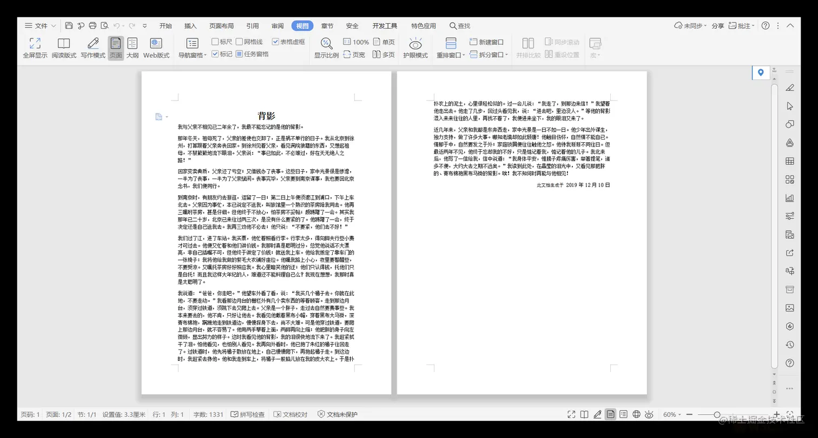Image resolution: width=818 pixels, height=438 pixels.
Task: Toggle page layout view button in status bar
Action: [610, 414]
